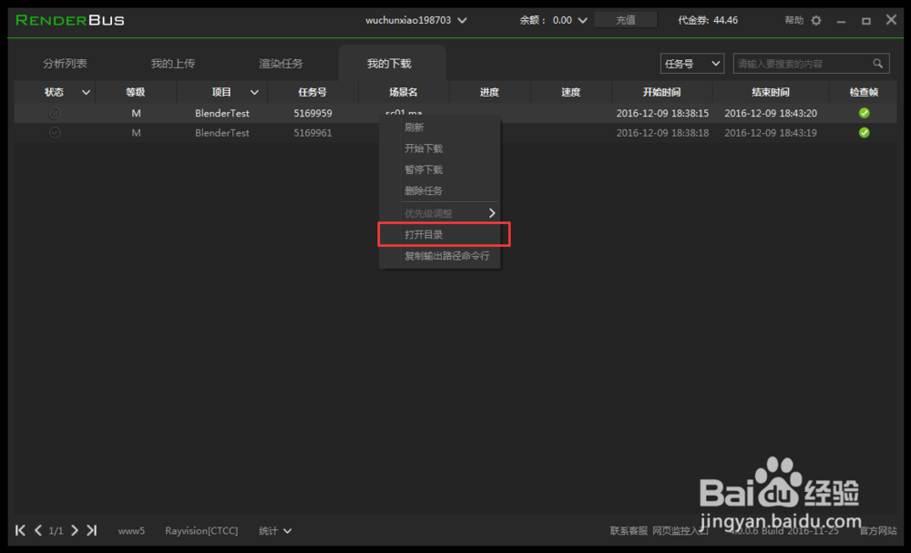911x553 pixels.
Task: Sort by the 结束时间 column header
Action: pos(771,92)
